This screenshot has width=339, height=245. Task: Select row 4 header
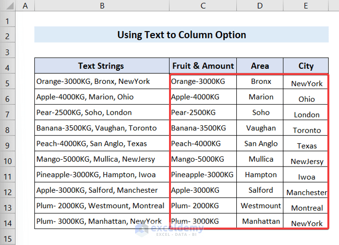click(8, 66)
